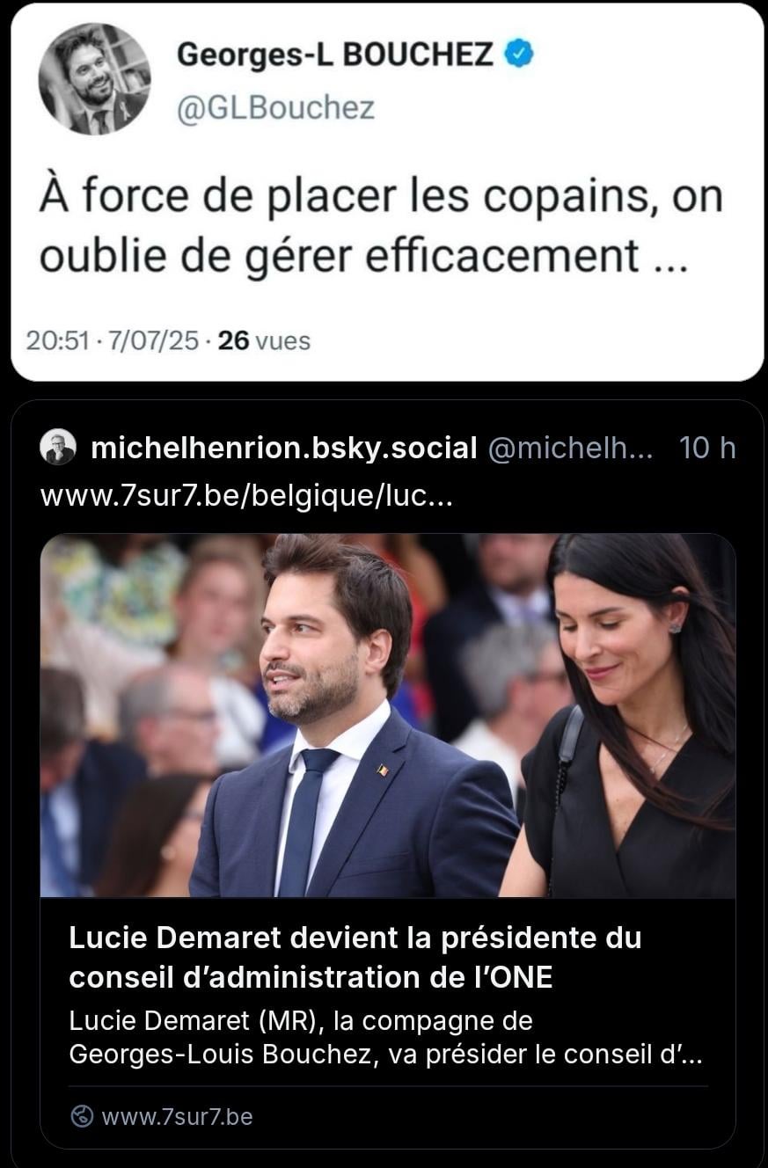The height and width of the screenshot is (1168, 768).
Task: Click the quoted tweet card background
Action: coord(387,192)
